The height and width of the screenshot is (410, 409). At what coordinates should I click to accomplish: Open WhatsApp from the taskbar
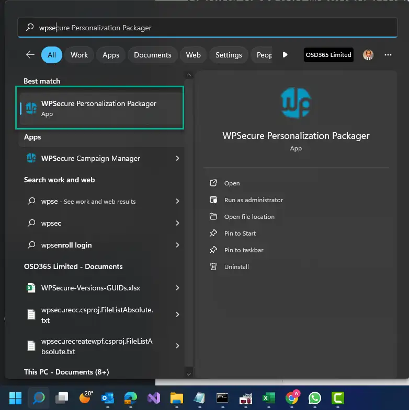(x=315, y=398)
